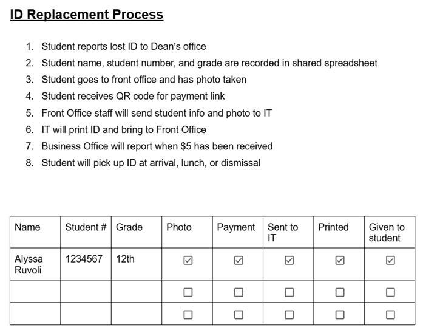Uncheck Sent to IT checkbox for Alyssa Ruvoli

(x=289, y=260)
